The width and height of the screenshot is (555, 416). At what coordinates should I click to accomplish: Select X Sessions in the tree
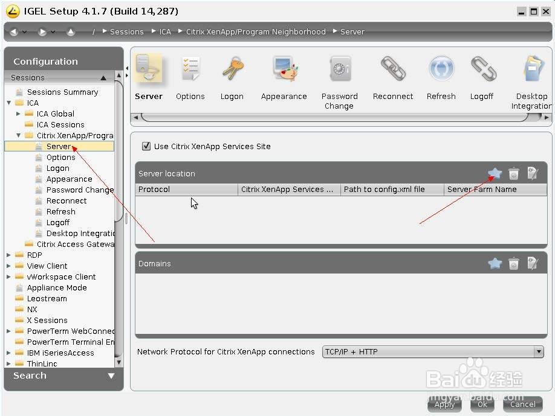click(x=47, y=320)
